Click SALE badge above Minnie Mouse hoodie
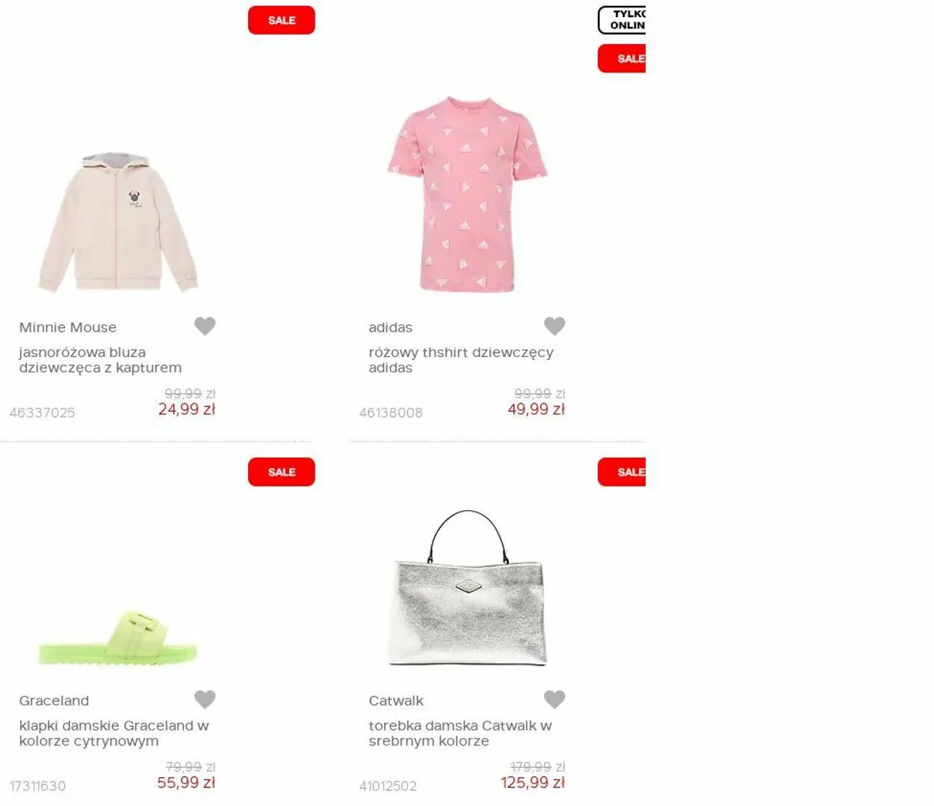The height and width of the screenshot is (806, 934). click(x=282, y=20)
